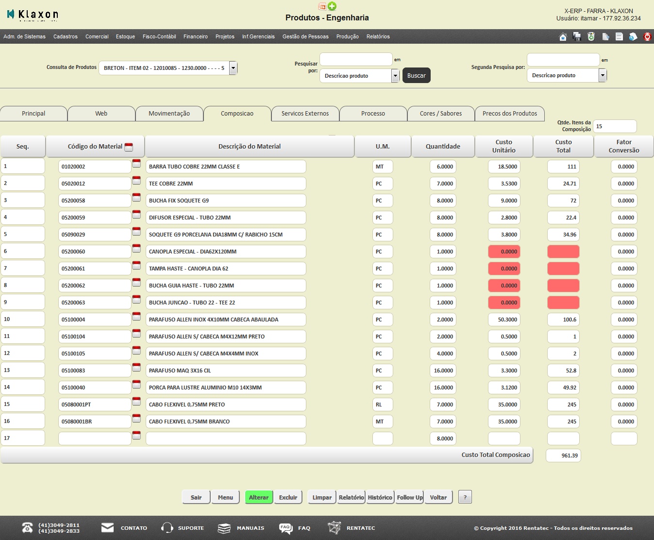The width and height of the screenshot is (654, 540).
Task: Click the Limpar button
Action: [322, 497]
